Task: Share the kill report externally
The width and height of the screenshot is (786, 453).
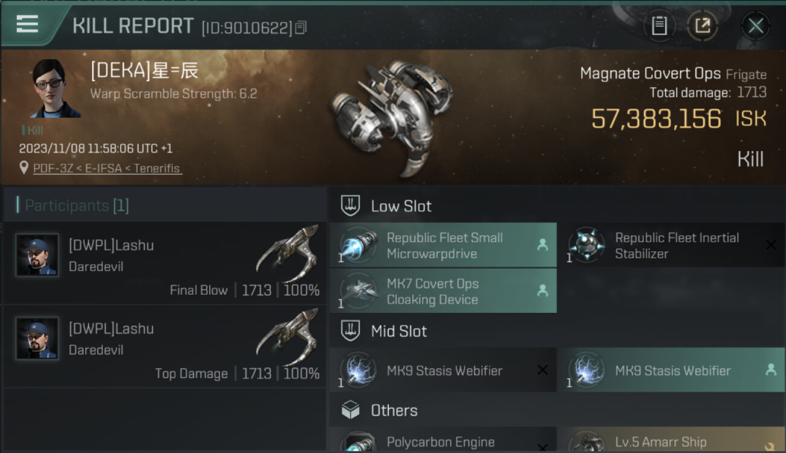Action: tap(702, 25)
